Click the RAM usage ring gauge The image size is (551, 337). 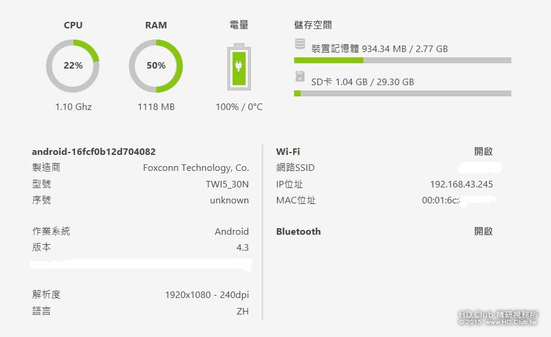[156, 66]
